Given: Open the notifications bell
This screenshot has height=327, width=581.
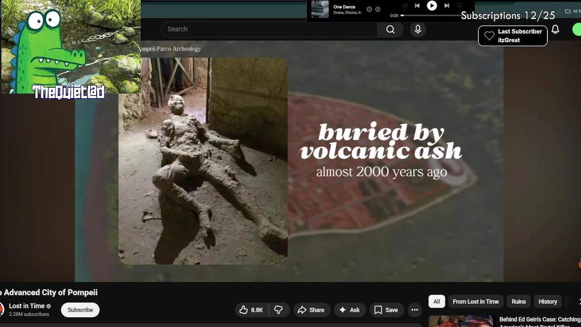Looking at the screenshot, I should click(555, 30).
